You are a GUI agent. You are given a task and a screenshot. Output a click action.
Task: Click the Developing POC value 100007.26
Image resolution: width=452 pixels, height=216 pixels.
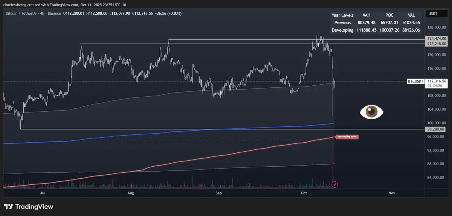[389, 30]
